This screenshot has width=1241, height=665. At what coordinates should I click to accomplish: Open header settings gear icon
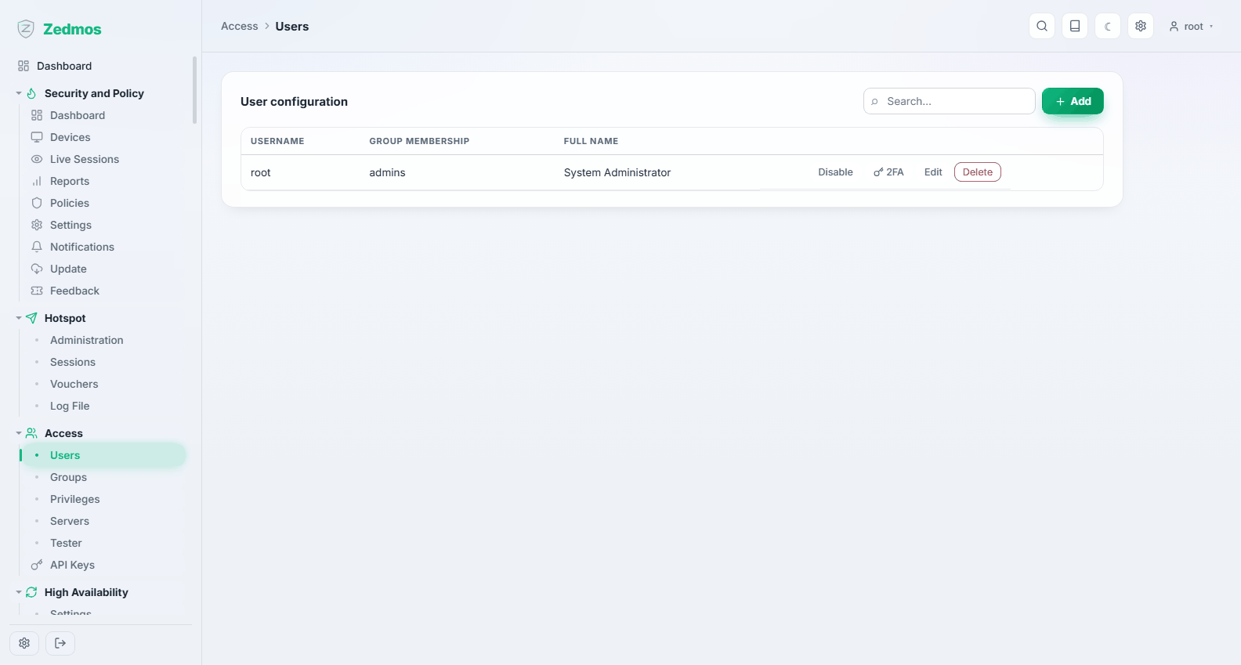pos(1141,26)
